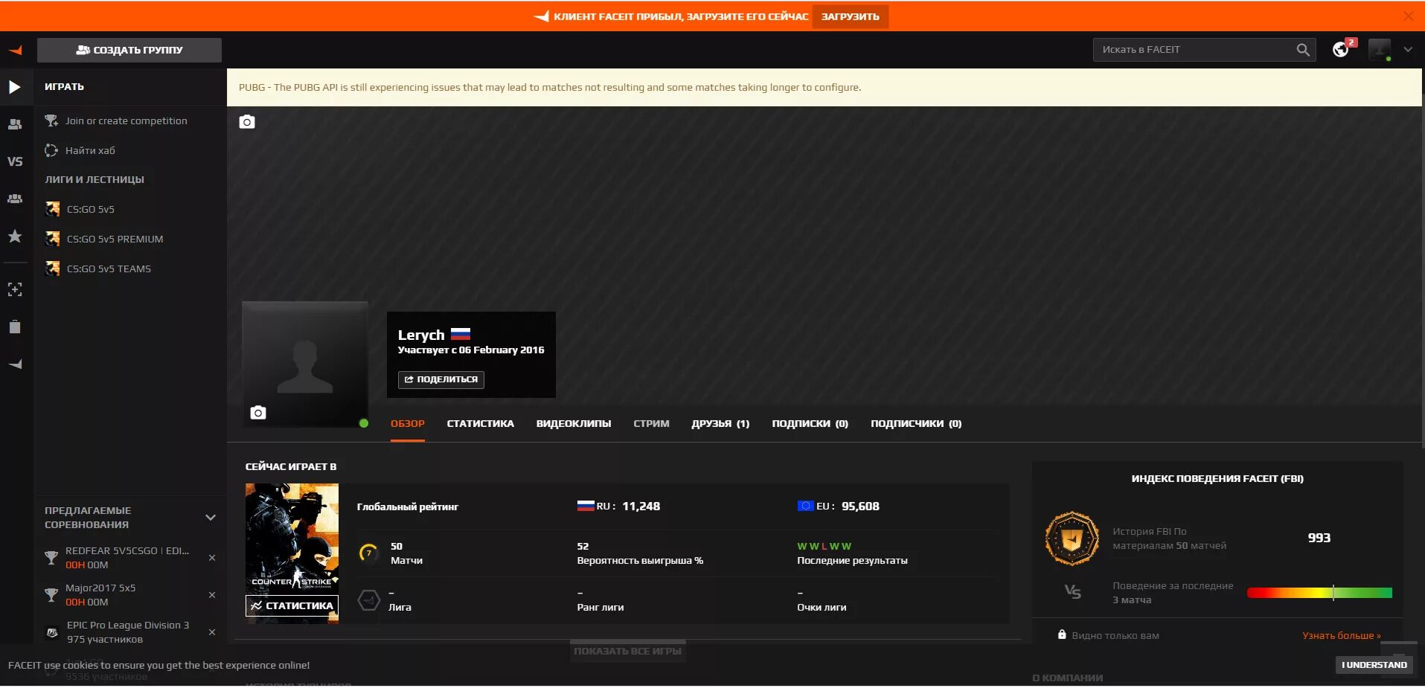Click the RU ranking value 11,248
This screenshot has height=688, width=1425.
pos(641,506)
